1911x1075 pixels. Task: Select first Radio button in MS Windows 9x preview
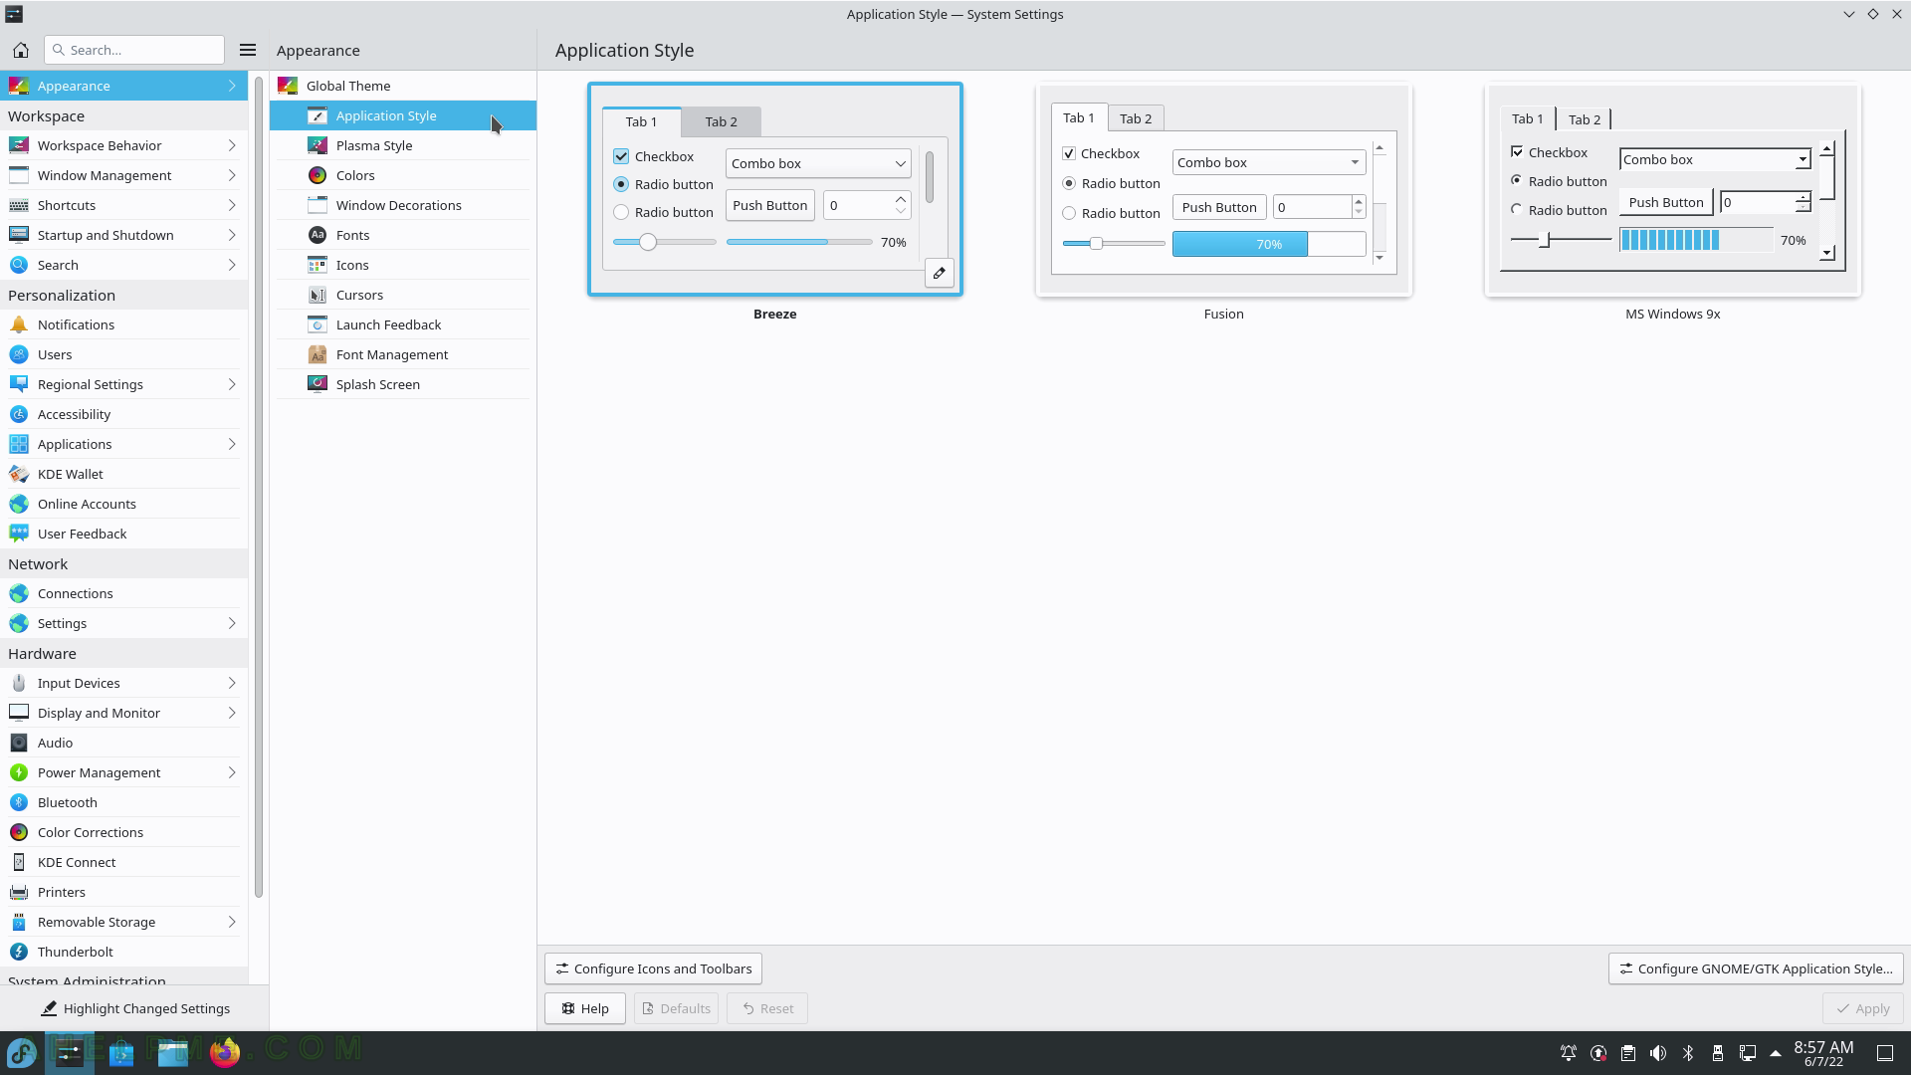[x=1517, y=180]
